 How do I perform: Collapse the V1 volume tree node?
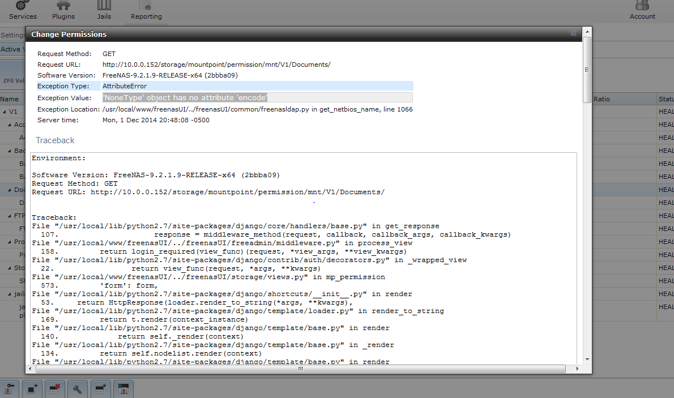(5, 112)
